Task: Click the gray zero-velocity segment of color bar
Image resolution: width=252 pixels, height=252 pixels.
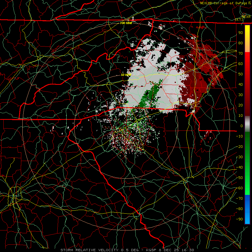Action: 247,124
